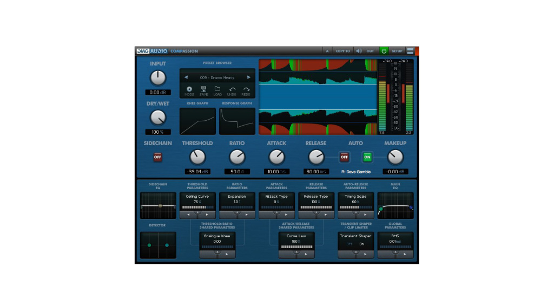Image resolution: width=554 pixels, height=306 pixels.
Task: Toggle the green Auto makeup ON button
Action: (x=367, y=157)
